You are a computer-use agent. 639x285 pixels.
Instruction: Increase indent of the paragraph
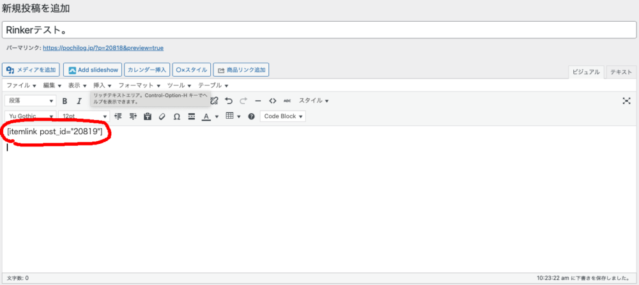[133, 116]
